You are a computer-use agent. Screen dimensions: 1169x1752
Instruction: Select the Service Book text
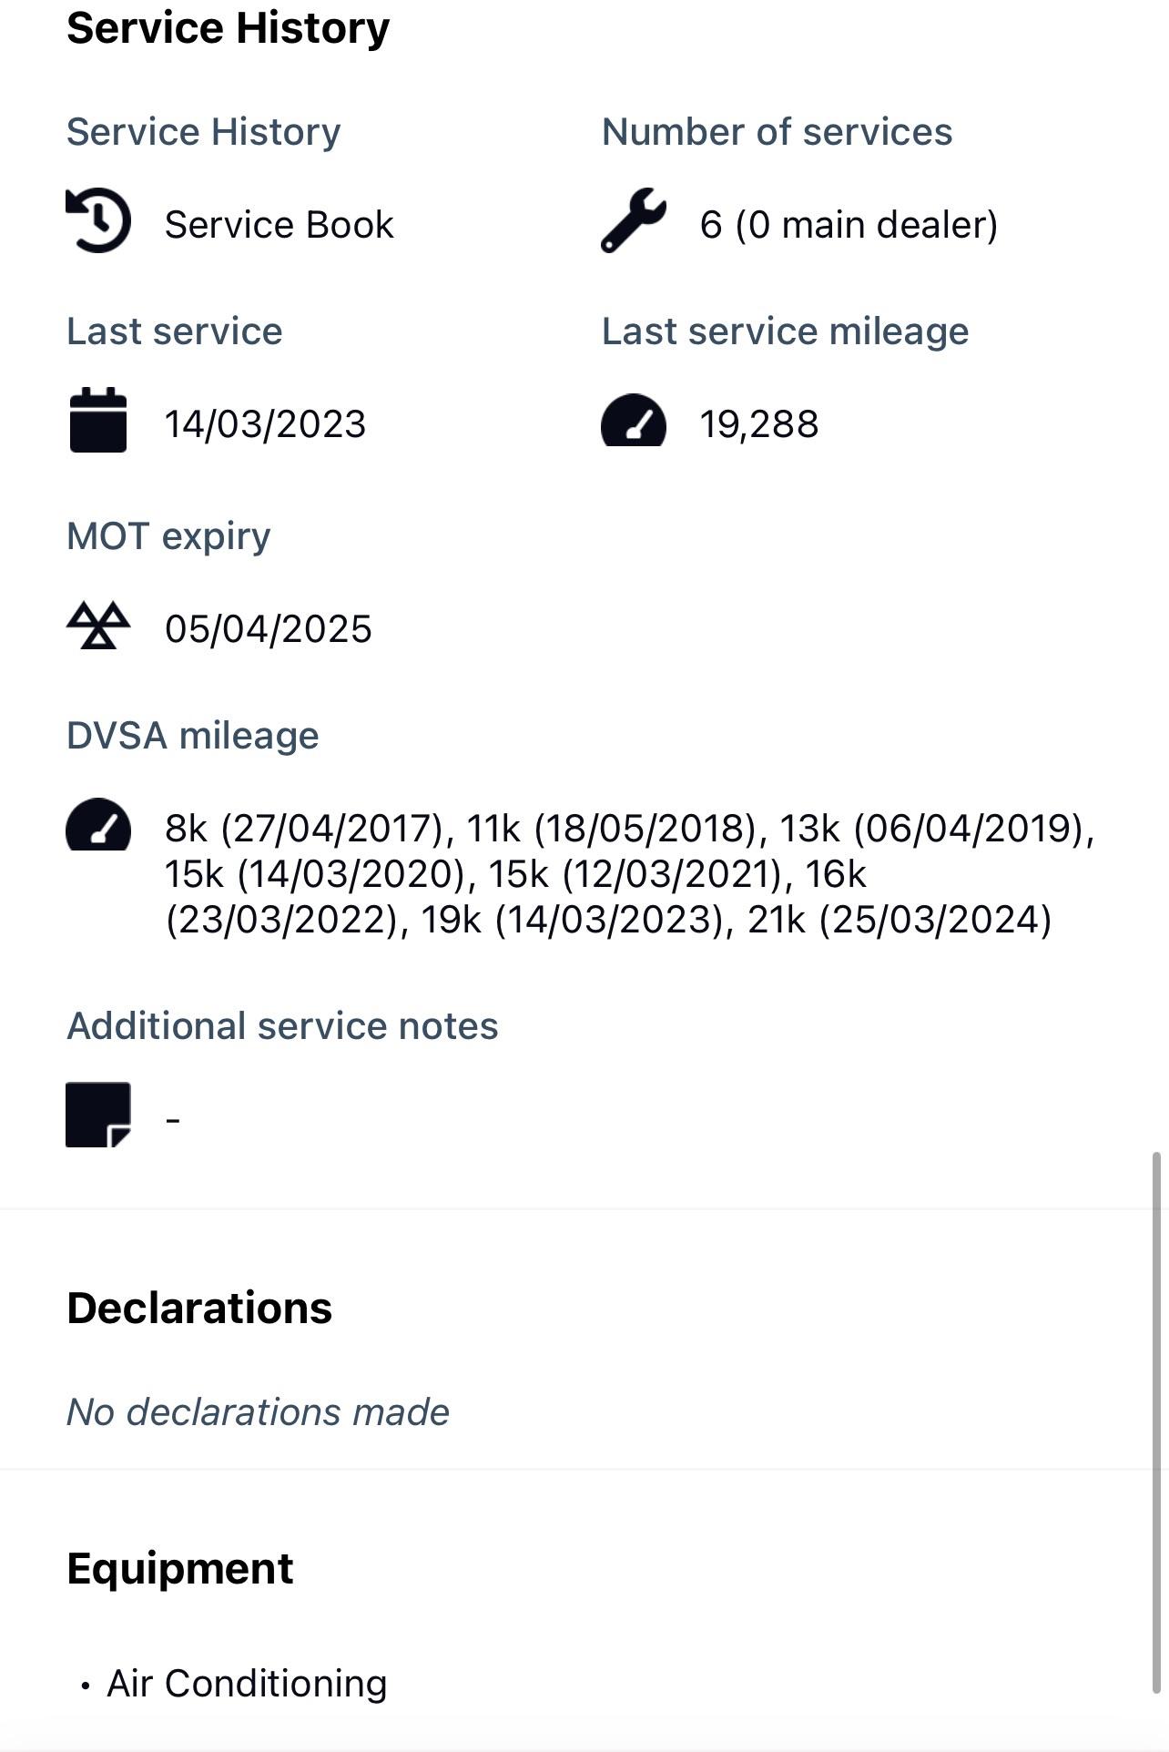coord(279,225)
